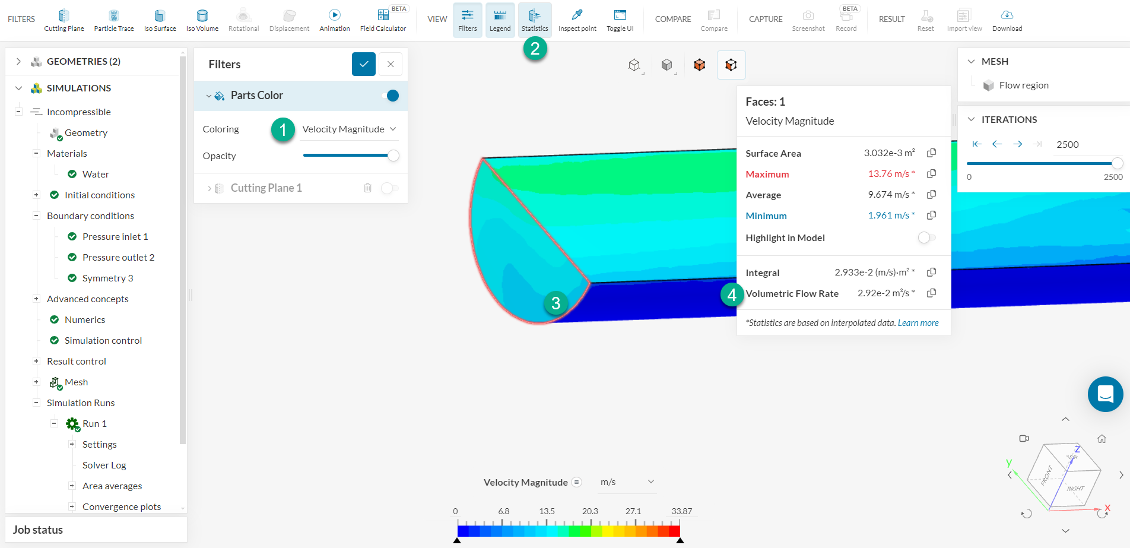The image size is (1130, 548).
Task: Start the Animation tool
Action: pos(334,18)
